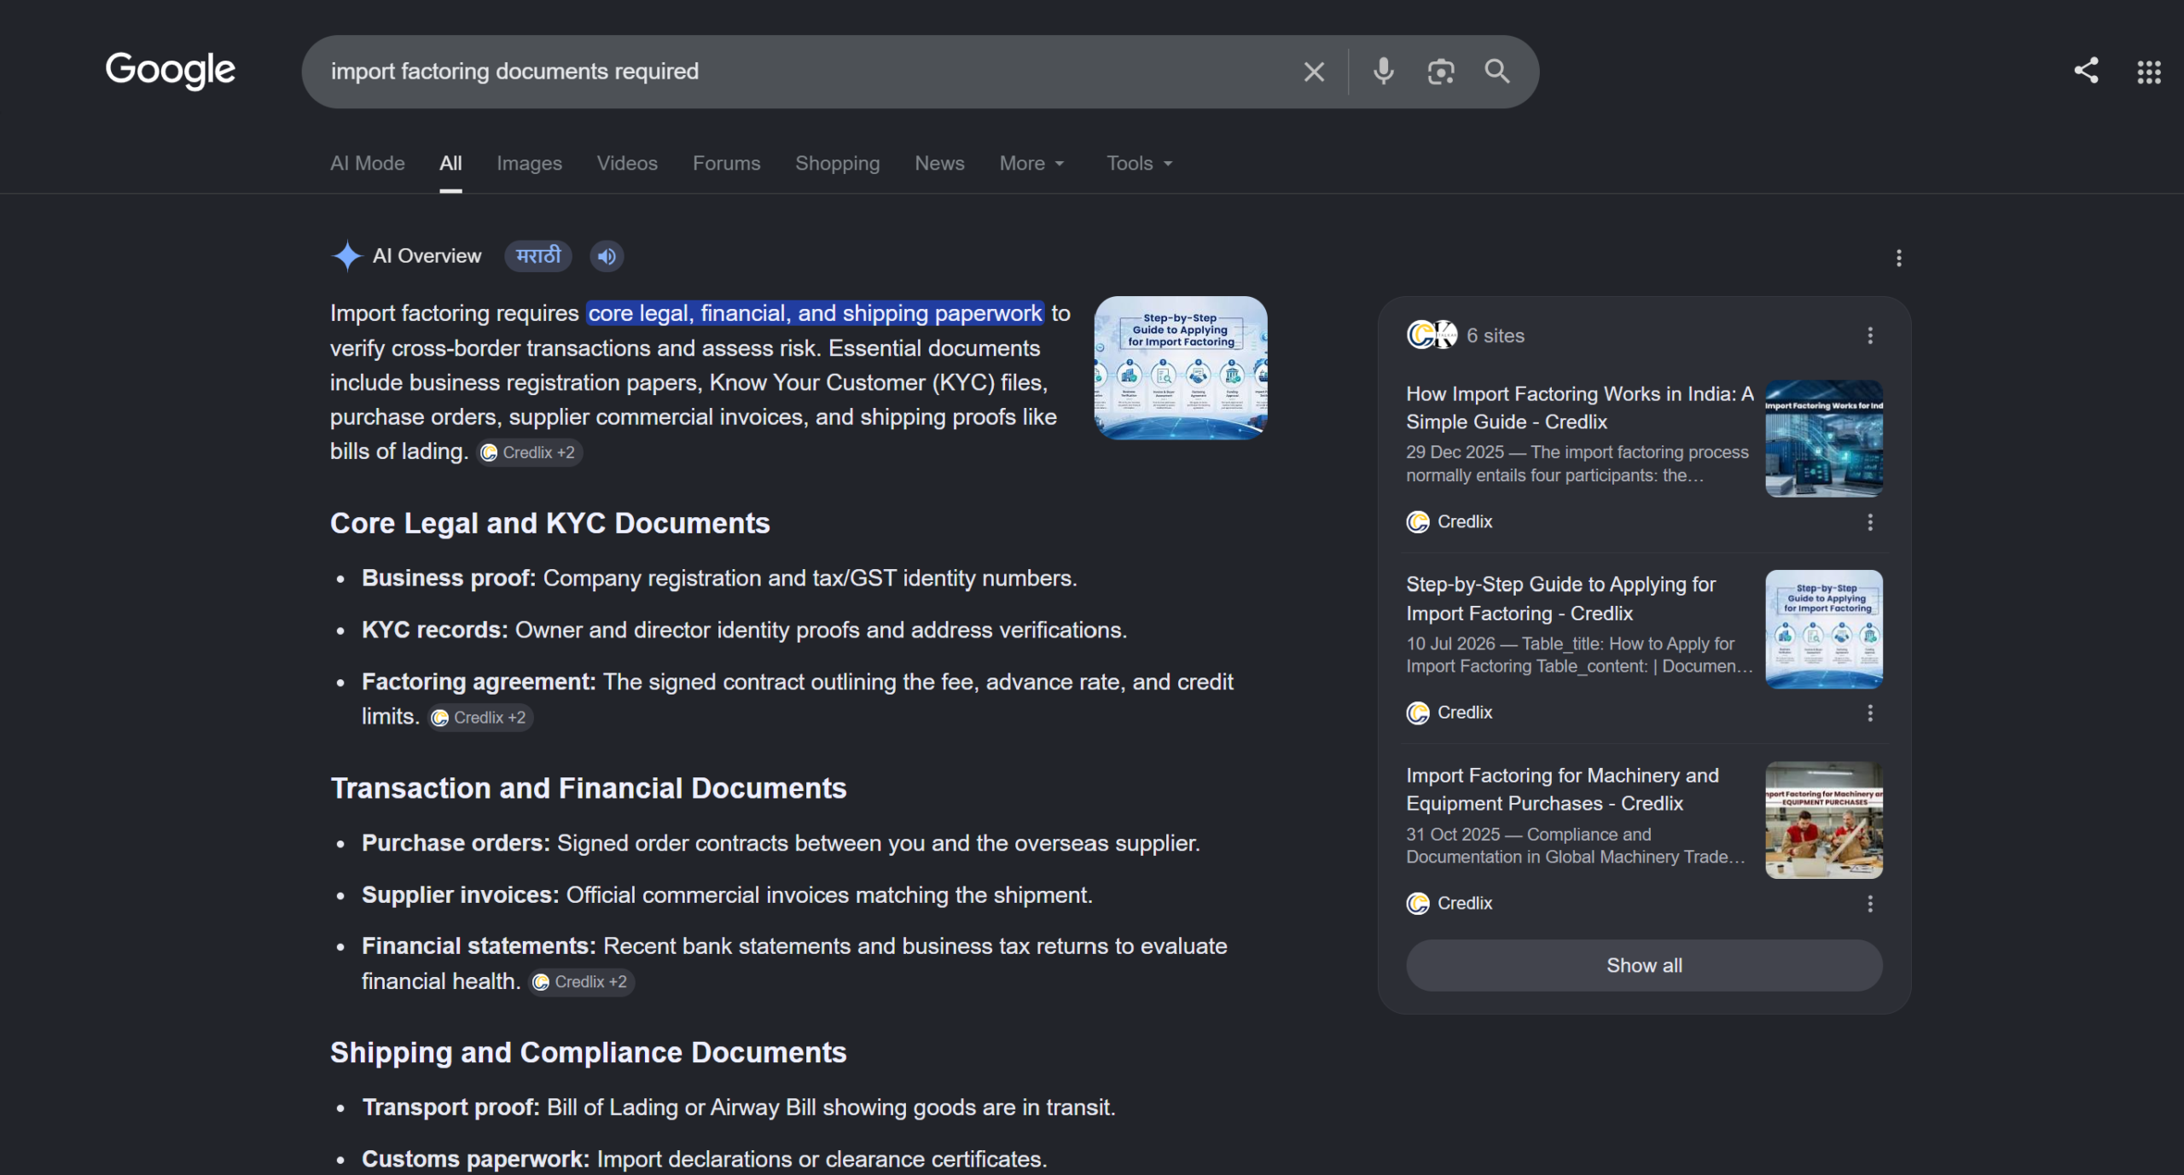Start voice search with the microphone icon
The width and height of the screenshot is (2184, 1175).
point(1383,72)
